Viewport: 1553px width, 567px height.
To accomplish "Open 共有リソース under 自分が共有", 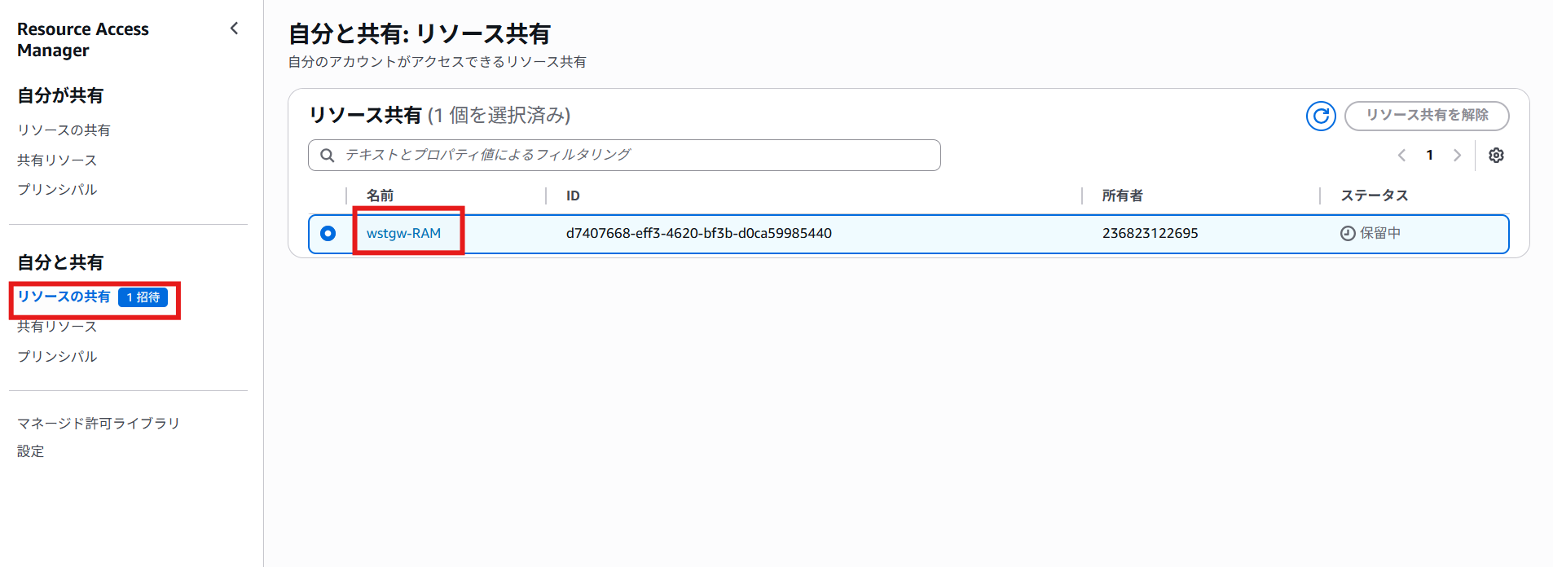I will click(57, 160).
